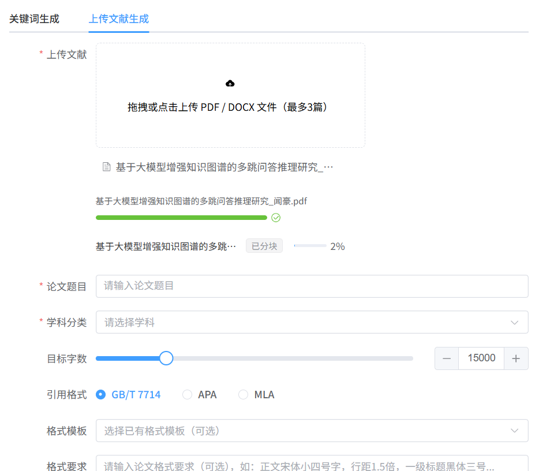The image size is (539, 471).
Task: Click the document icon beside uploaded file
Action: click(107, 167)
